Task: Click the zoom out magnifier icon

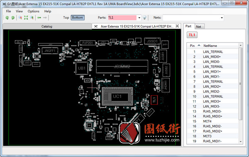Action: click(20, 17)
